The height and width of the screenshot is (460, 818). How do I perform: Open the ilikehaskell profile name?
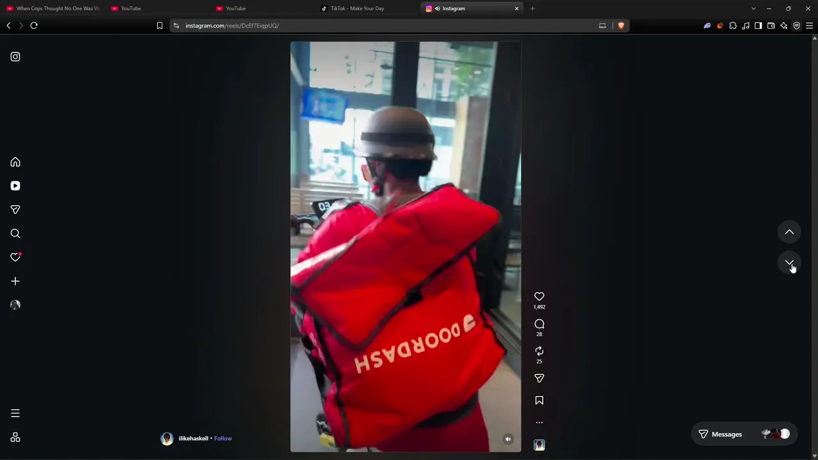click(x=194, y=438)
